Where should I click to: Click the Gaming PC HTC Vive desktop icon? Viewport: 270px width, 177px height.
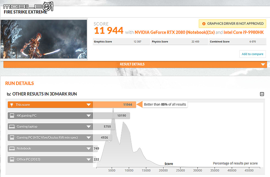coord(12,137)
